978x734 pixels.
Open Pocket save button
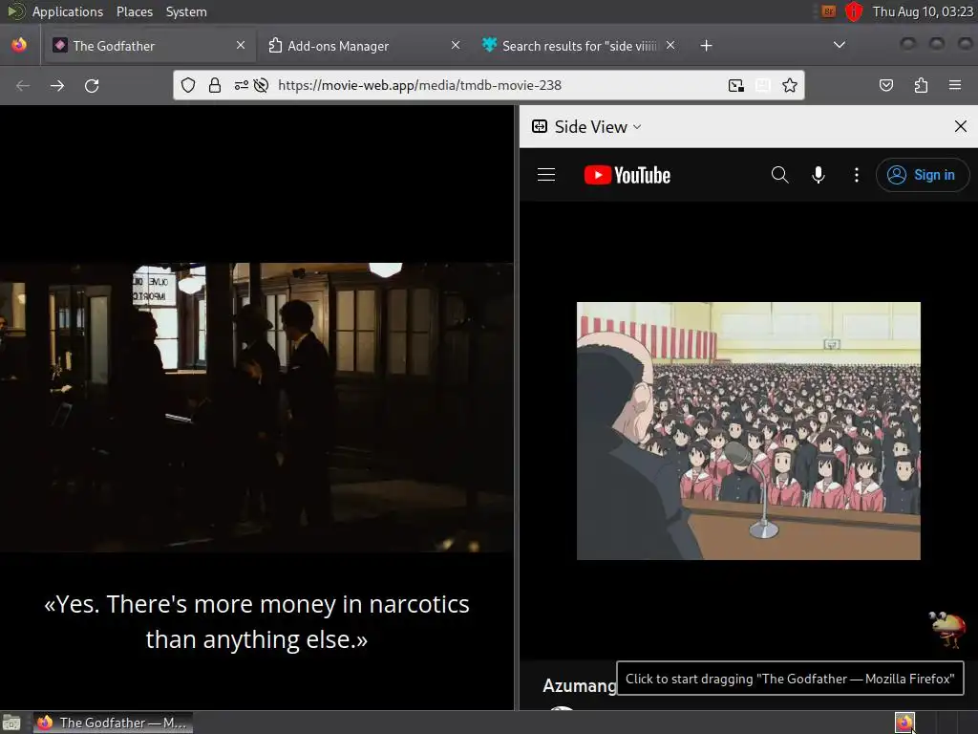tap(885, 85)
